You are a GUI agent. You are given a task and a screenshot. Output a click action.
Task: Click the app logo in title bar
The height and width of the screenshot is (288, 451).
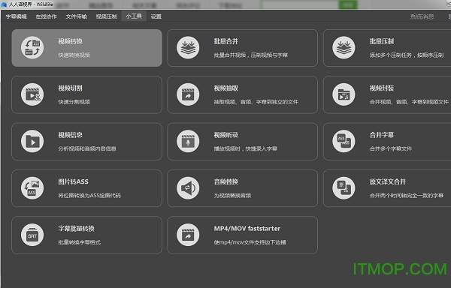tap(4, 4)
